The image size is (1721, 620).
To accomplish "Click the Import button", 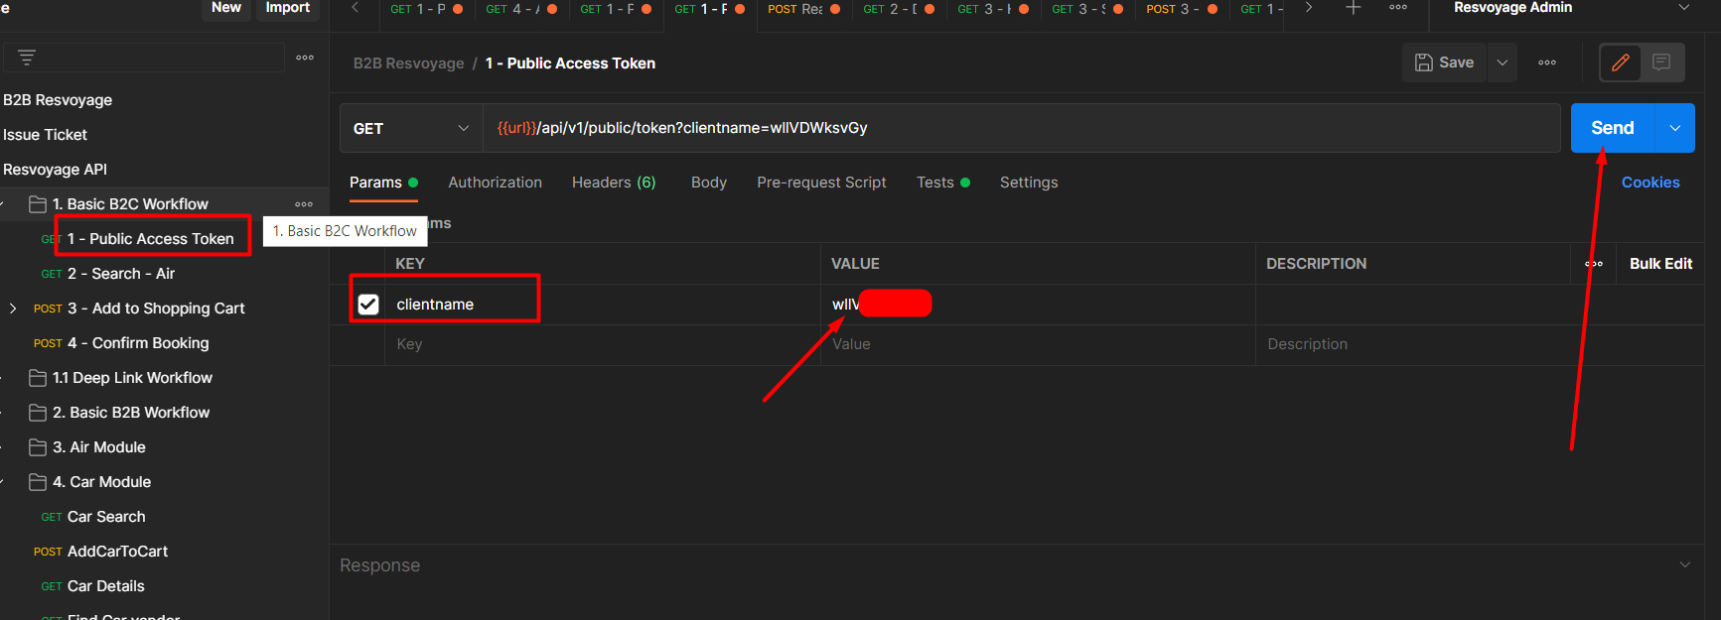I will tap(288, 8).
